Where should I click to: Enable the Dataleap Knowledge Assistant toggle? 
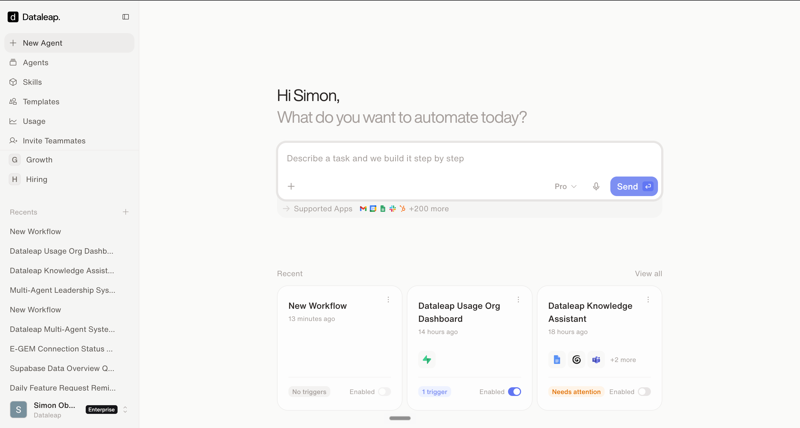click(x=644, y=391)
